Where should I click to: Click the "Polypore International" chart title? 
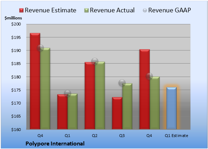coord(55,144)
